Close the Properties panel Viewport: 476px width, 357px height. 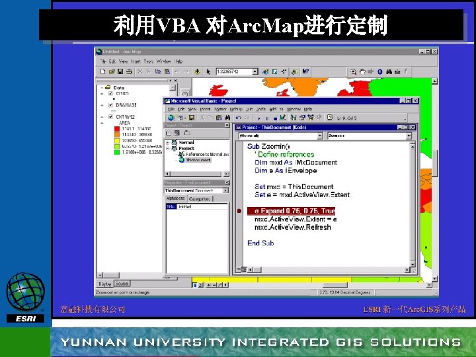pos(227,182)
